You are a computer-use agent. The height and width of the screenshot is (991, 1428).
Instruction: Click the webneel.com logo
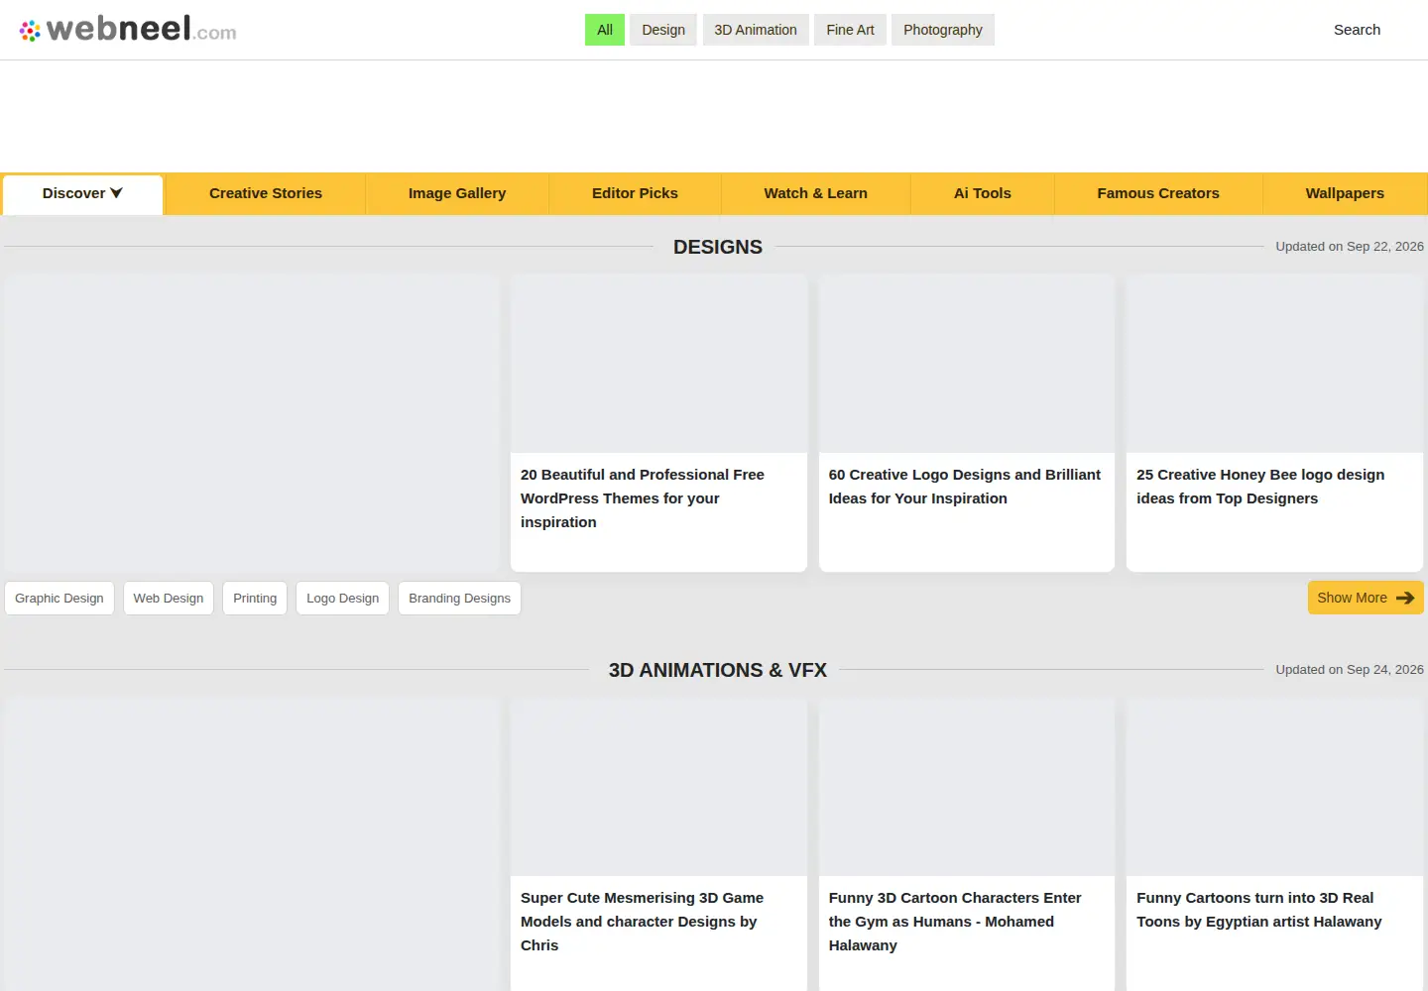pos(128,30)
